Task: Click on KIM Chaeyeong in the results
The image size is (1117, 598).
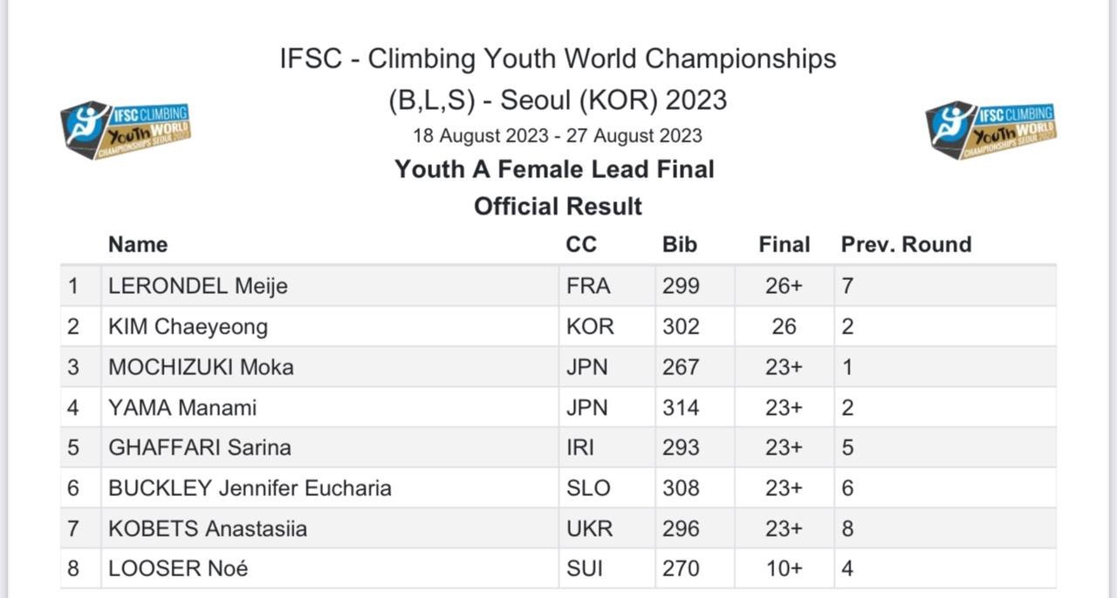Action: tap(188, 327)
